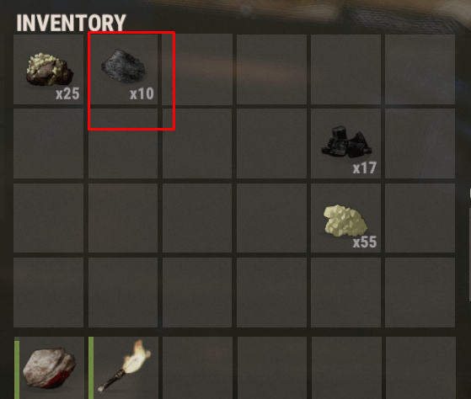Click the empty slot right of x10 stack
The image size is (471, 399).
click(197, 69)
